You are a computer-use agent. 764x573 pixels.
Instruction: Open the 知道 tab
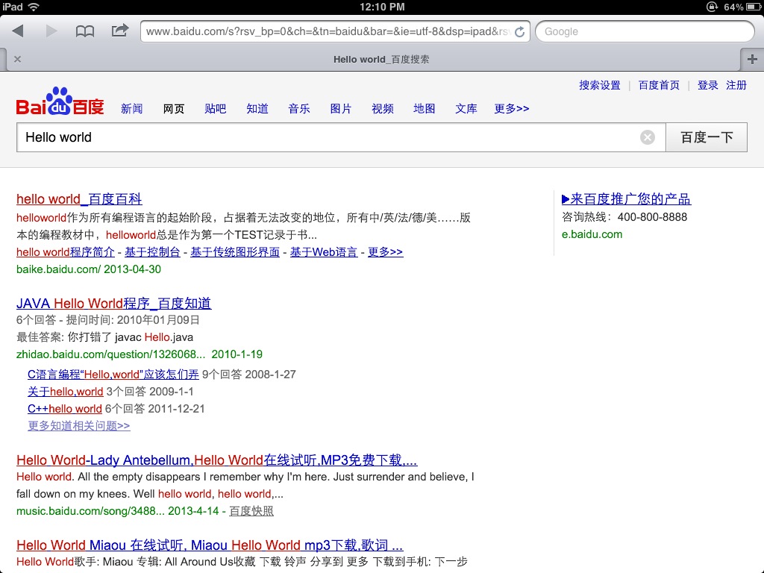point(257,109)
